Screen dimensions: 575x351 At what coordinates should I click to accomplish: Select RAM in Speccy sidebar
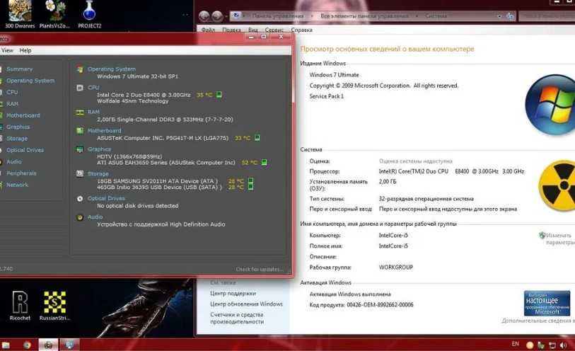(12, 104)
